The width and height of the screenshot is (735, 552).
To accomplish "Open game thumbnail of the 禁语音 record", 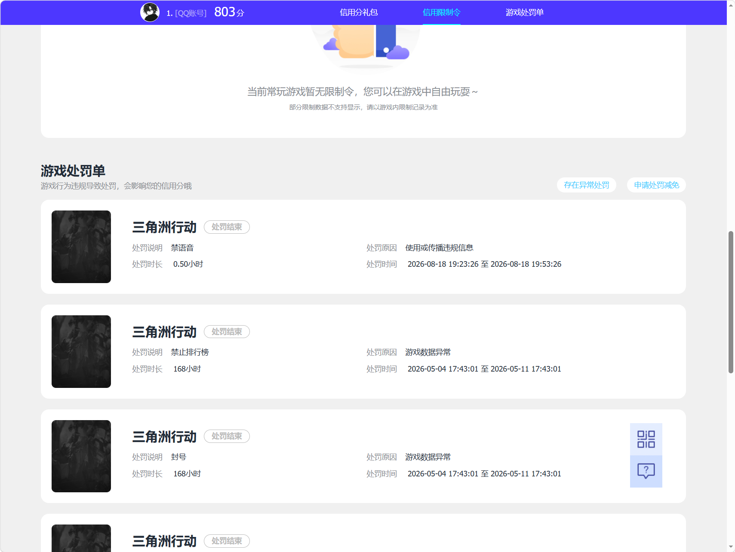I will pyautogui.click(x=81, y=247).
